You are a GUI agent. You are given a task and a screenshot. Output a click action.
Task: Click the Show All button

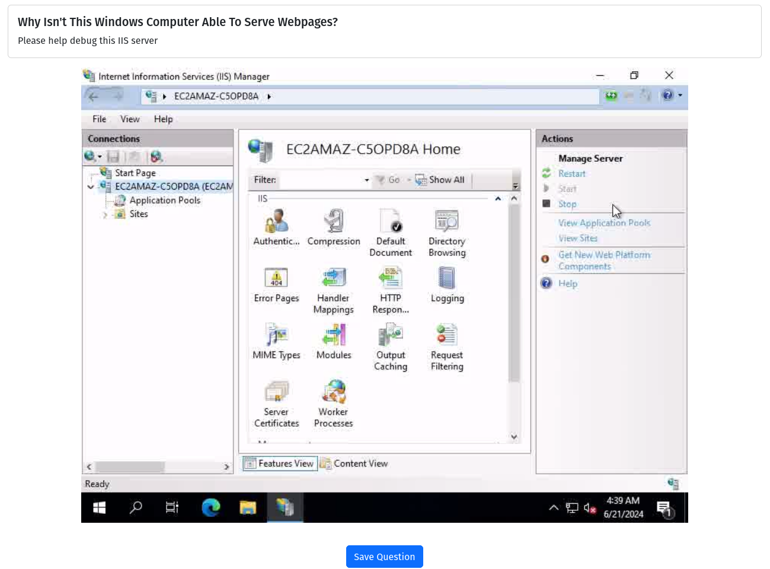coord(440,180)
